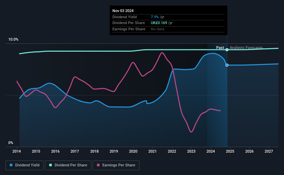Click the 2020 x-axis year label
This screenshot has width=284, height=175.
(133, 151)
